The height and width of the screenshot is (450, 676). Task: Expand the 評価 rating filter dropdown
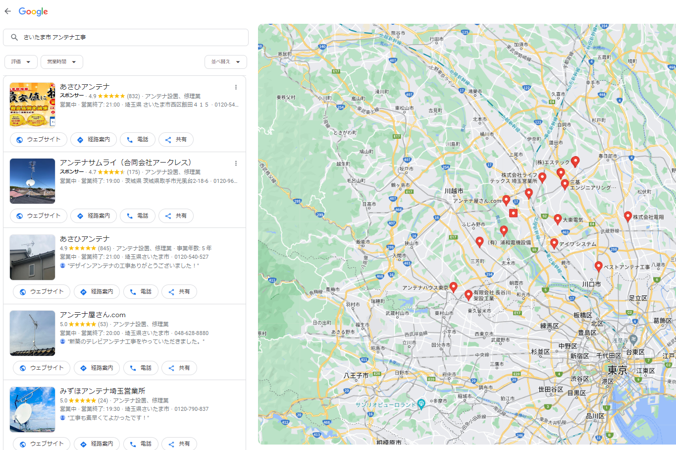tap(21, 62)
